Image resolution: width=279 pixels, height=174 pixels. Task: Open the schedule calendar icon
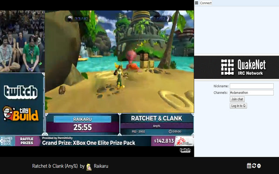[249, 166]
